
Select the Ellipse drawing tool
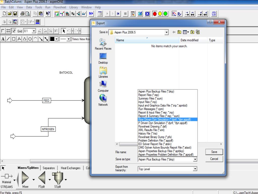pyautogui.click(x=30, y=39)
